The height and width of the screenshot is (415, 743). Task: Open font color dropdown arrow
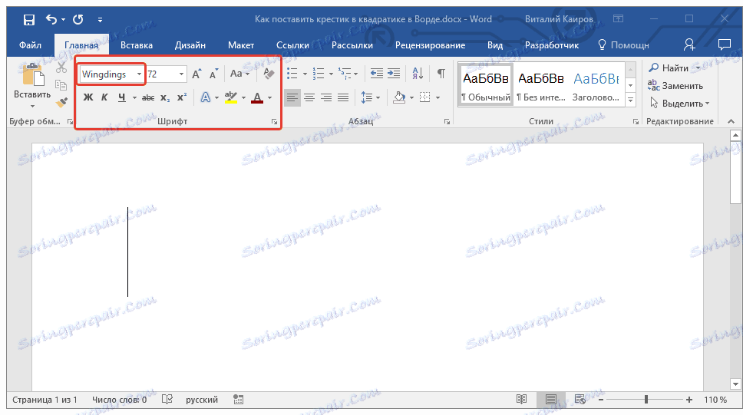269,98
